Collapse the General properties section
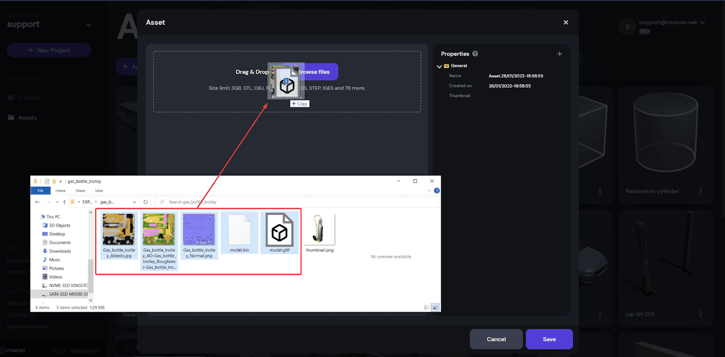The height and width of the screenshot is (357, 725). (439, 66)
